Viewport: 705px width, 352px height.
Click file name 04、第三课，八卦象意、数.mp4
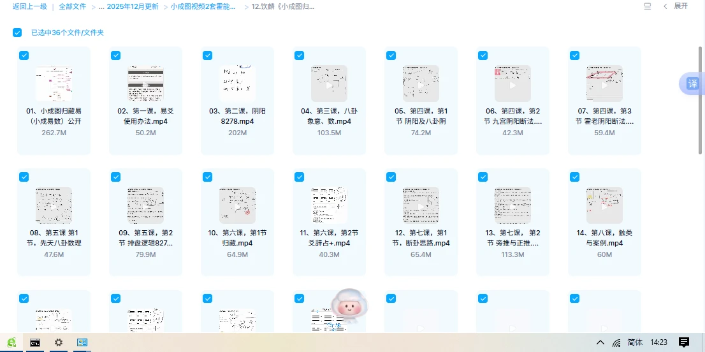329,116
